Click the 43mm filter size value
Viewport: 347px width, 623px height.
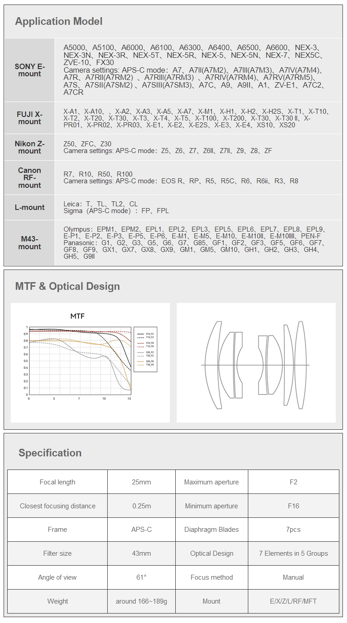pyautogui.click(x=142, y=553)
